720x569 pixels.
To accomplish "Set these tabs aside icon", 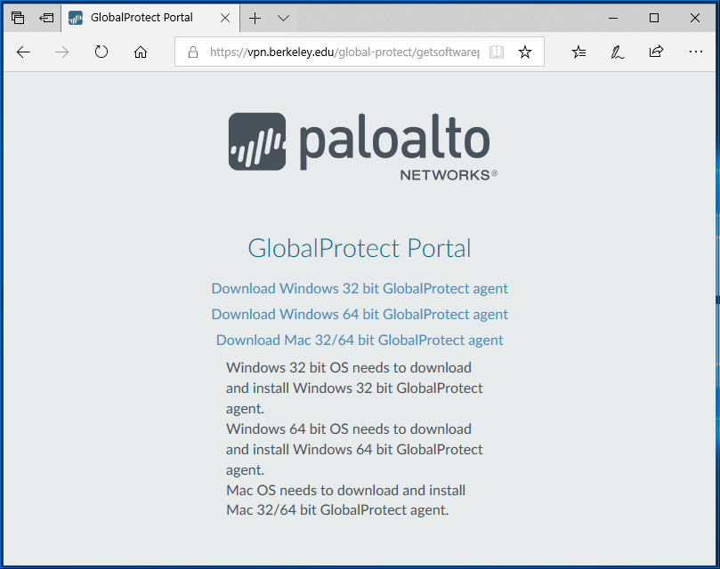I will click(46, 18).
